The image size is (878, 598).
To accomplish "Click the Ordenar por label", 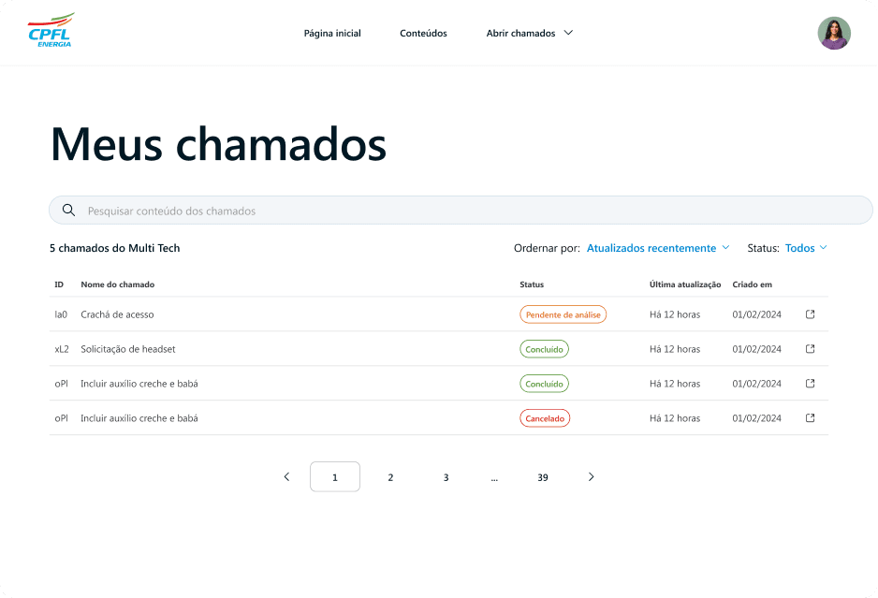I will click(x=547, y=248).
